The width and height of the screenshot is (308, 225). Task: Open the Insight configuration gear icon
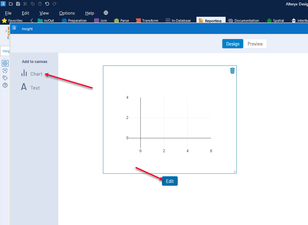coord(5,63)
